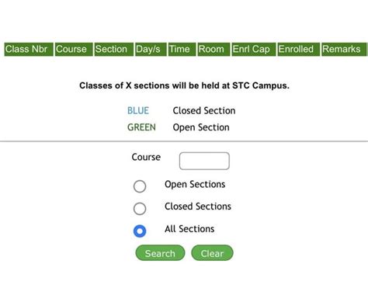Screen dimensions: 368x285
Task: Select the Closed Sections radio button
Action: click(x=140, y=209)
